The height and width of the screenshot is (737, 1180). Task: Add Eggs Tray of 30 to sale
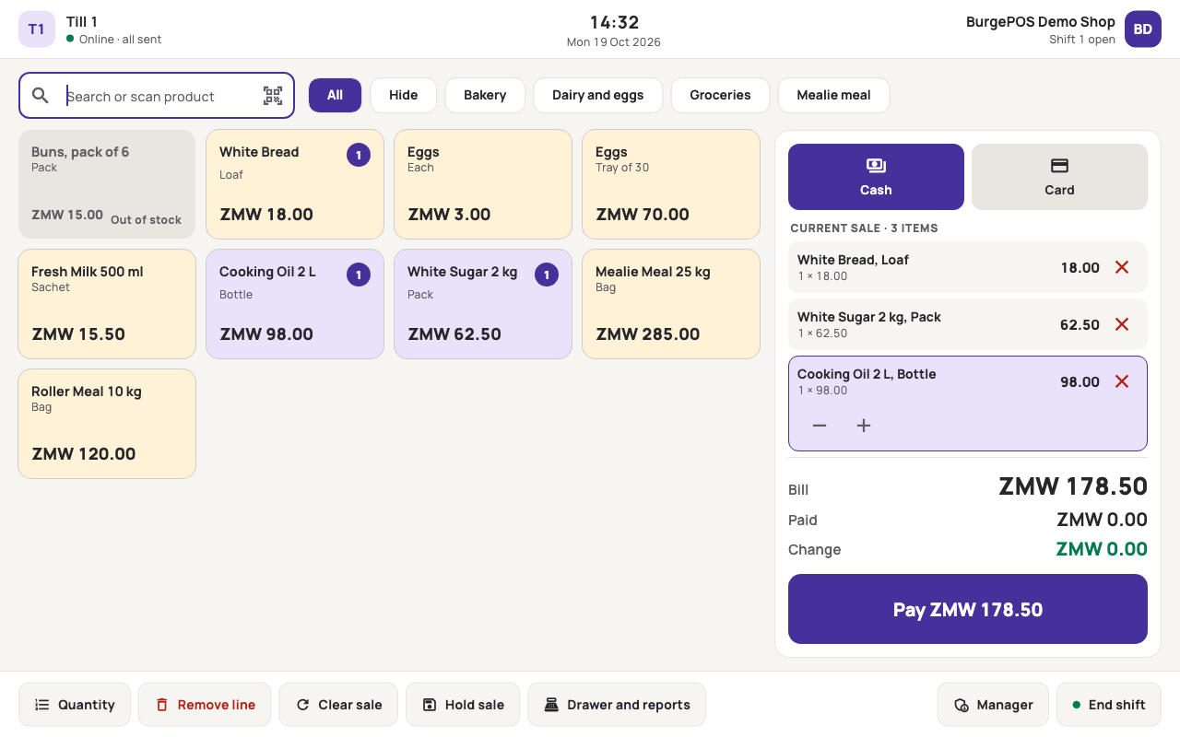tap(671, 184)
